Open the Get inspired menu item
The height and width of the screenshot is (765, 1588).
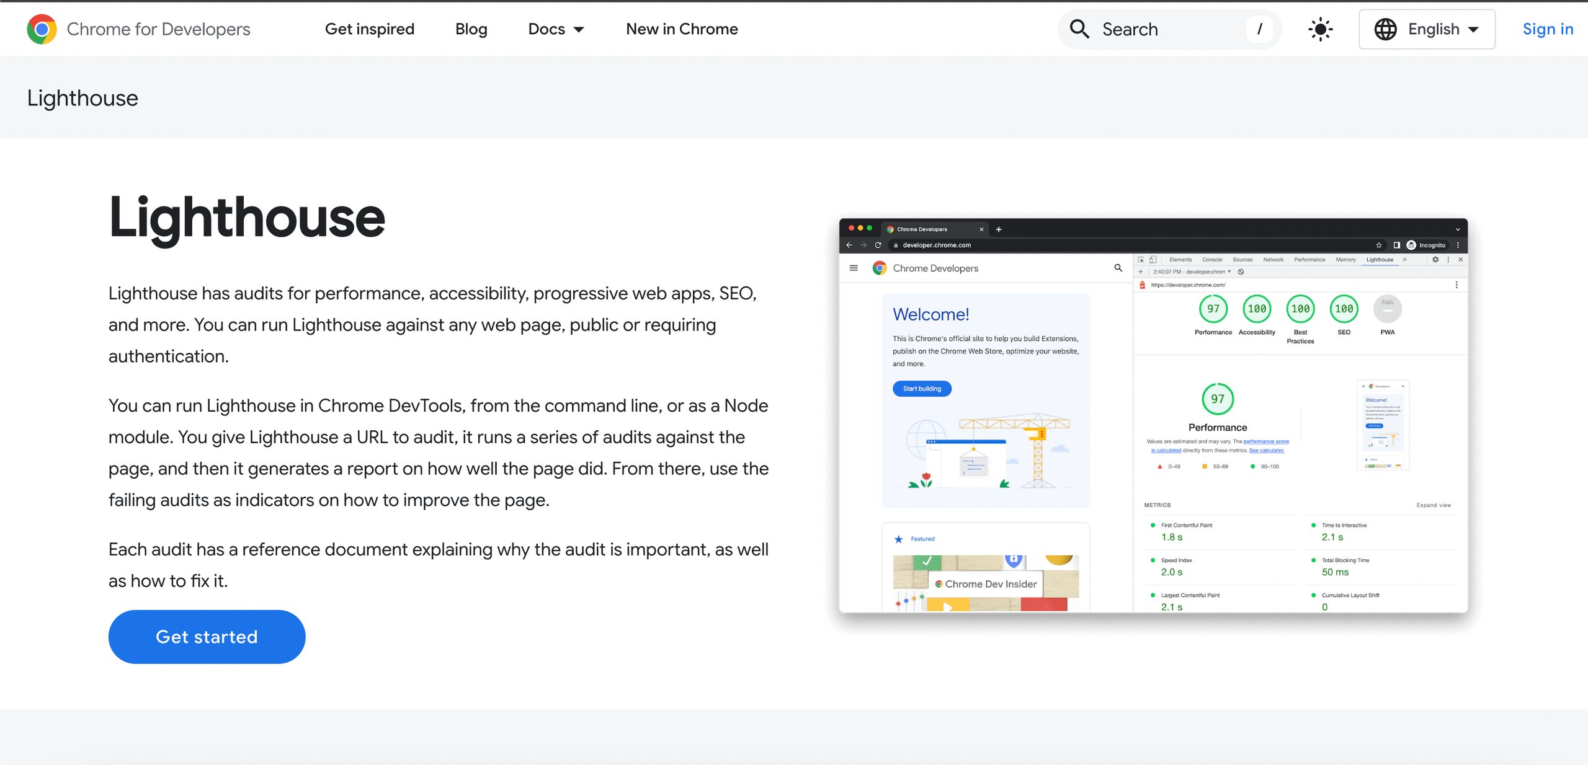(x=370, y=29)
